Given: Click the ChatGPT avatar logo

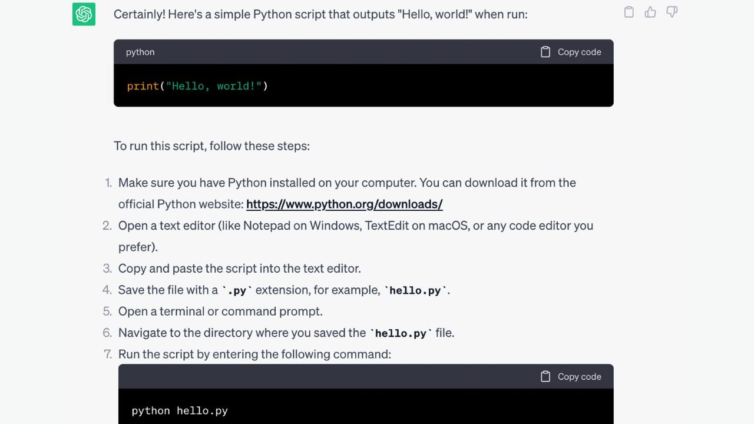Looking at the screenshot, I should 84,14.
